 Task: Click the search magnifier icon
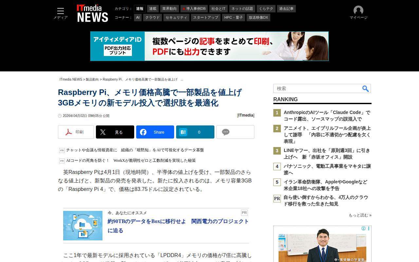(x=365, y=88)
